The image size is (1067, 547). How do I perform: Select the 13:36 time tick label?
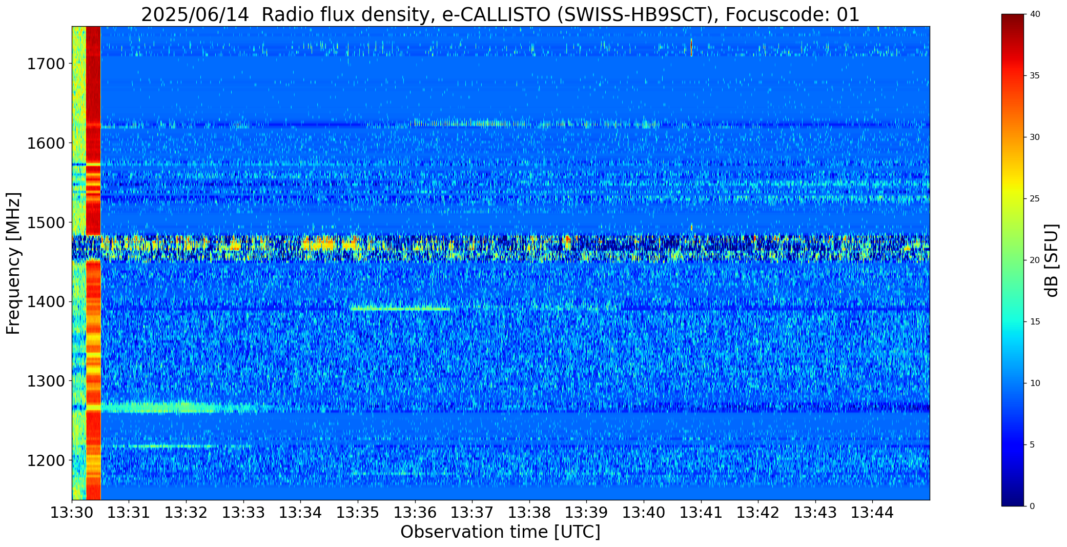tap(415, 513)
